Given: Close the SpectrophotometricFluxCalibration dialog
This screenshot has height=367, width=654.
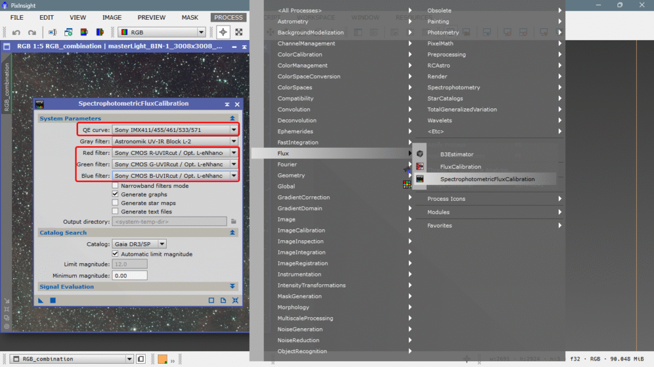Looking at the screenshot, I should tap(238, 104).
